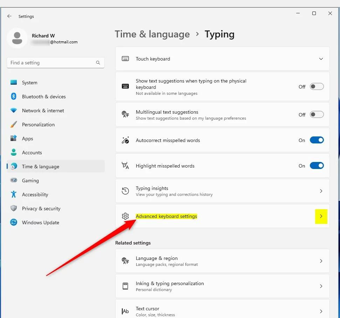Toggle off Autocorrect misspelled words
This screenshot has width=340, height=318.
317,140
